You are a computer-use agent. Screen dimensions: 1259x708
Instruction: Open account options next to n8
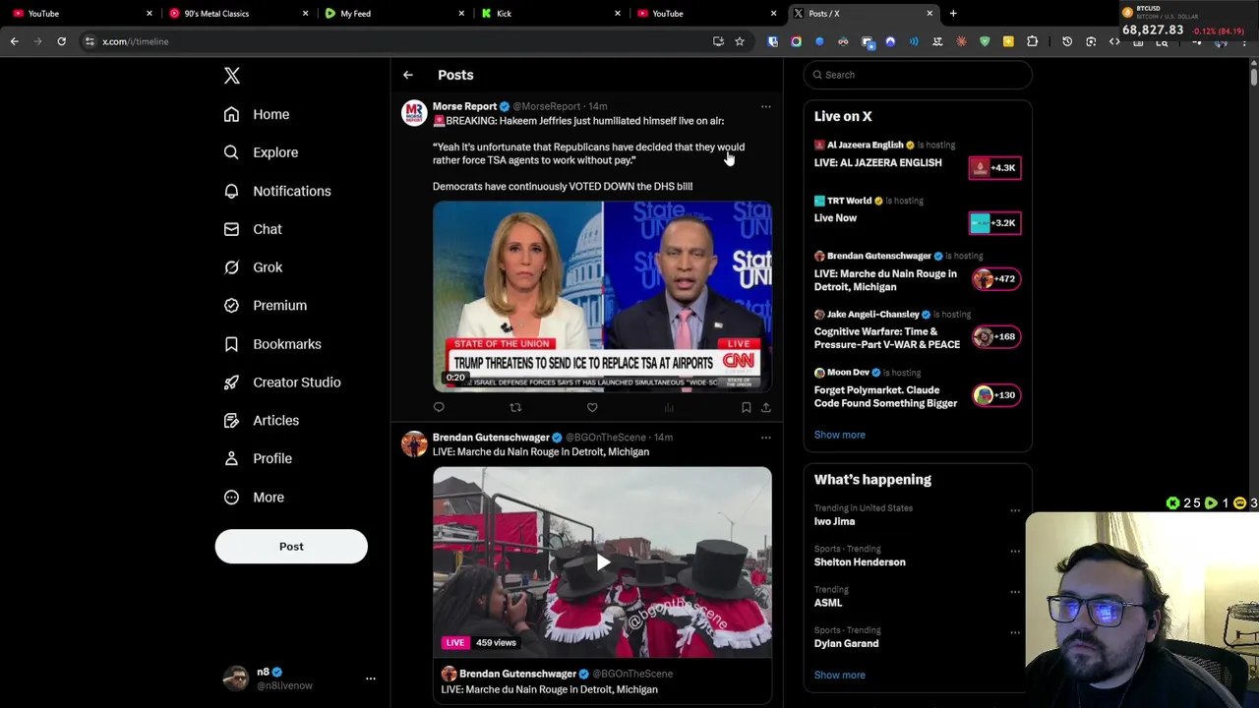click(x=371, y=678)
